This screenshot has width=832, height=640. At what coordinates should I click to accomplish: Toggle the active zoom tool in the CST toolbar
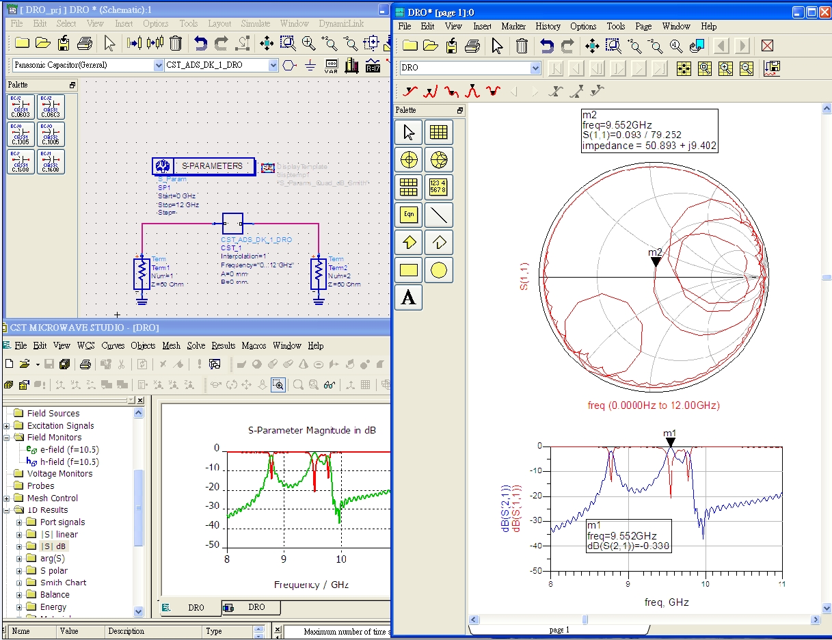coord(278,385)
